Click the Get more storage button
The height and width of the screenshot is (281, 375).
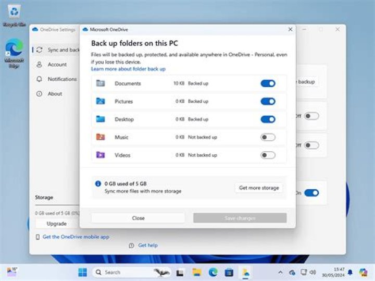(259, 188)
